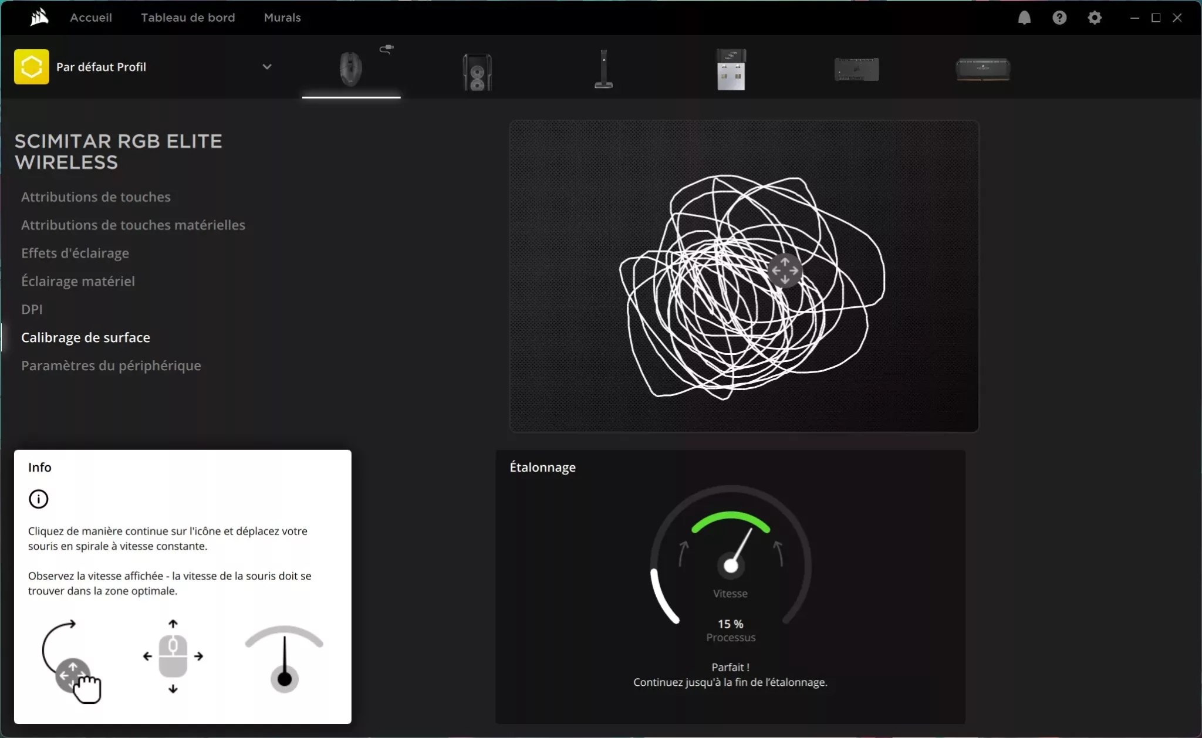The height and width of the screenshot is (738, 1202).
Task: Open Tableau de bord tab
Action: [188, 18]
